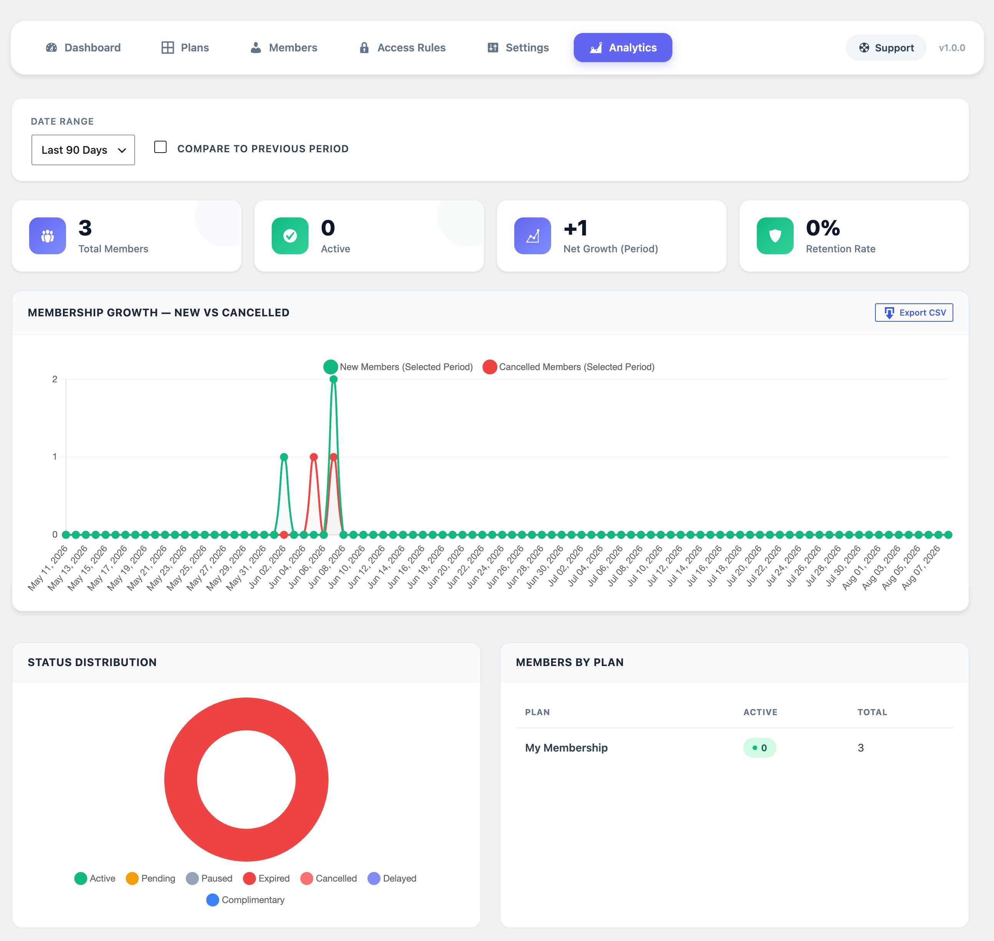Click the Retention Rate shield icon
Image resolution: width=994 pixels, height=941 pixels.
pos(775,236)
